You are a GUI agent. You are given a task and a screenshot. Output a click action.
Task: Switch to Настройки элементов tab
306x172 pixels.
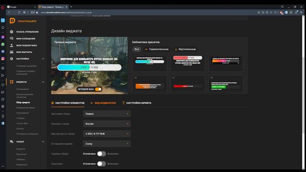[68, 103]
